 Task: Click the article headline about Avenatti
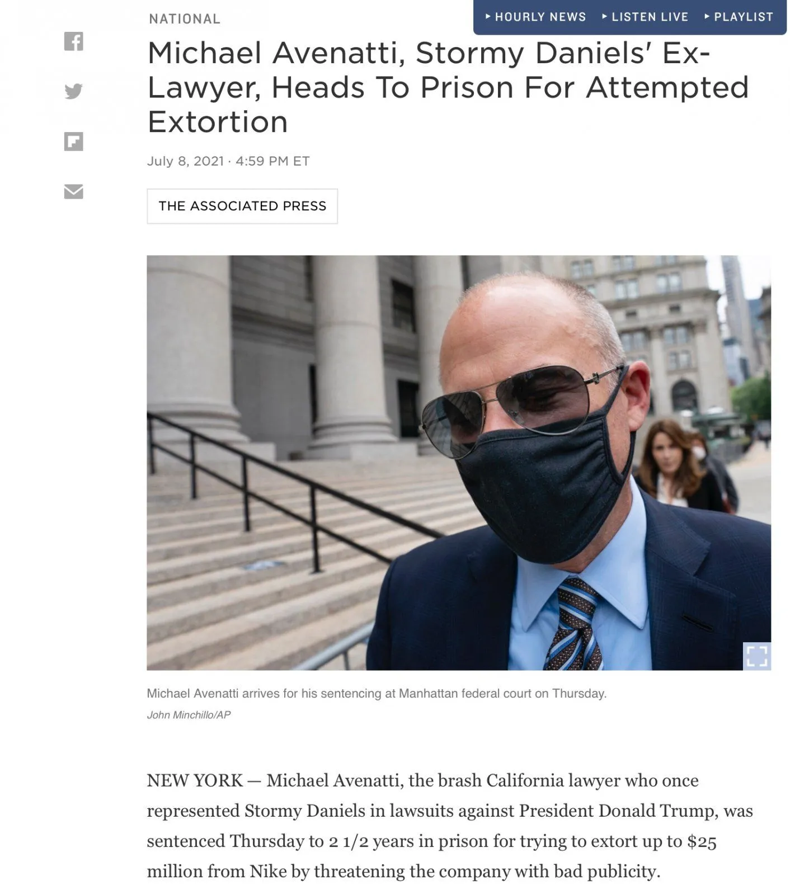point(448,87)
